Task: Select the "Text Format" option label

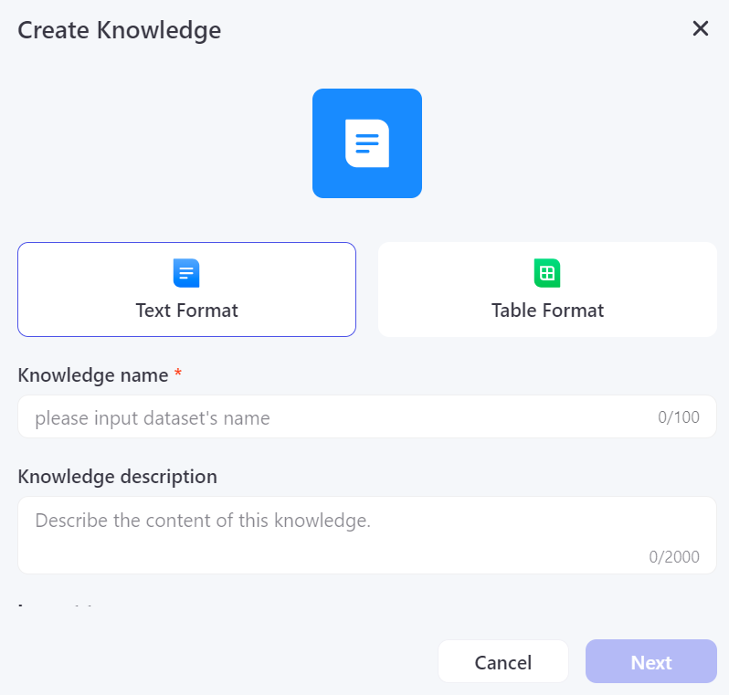Action: [186, 311]
